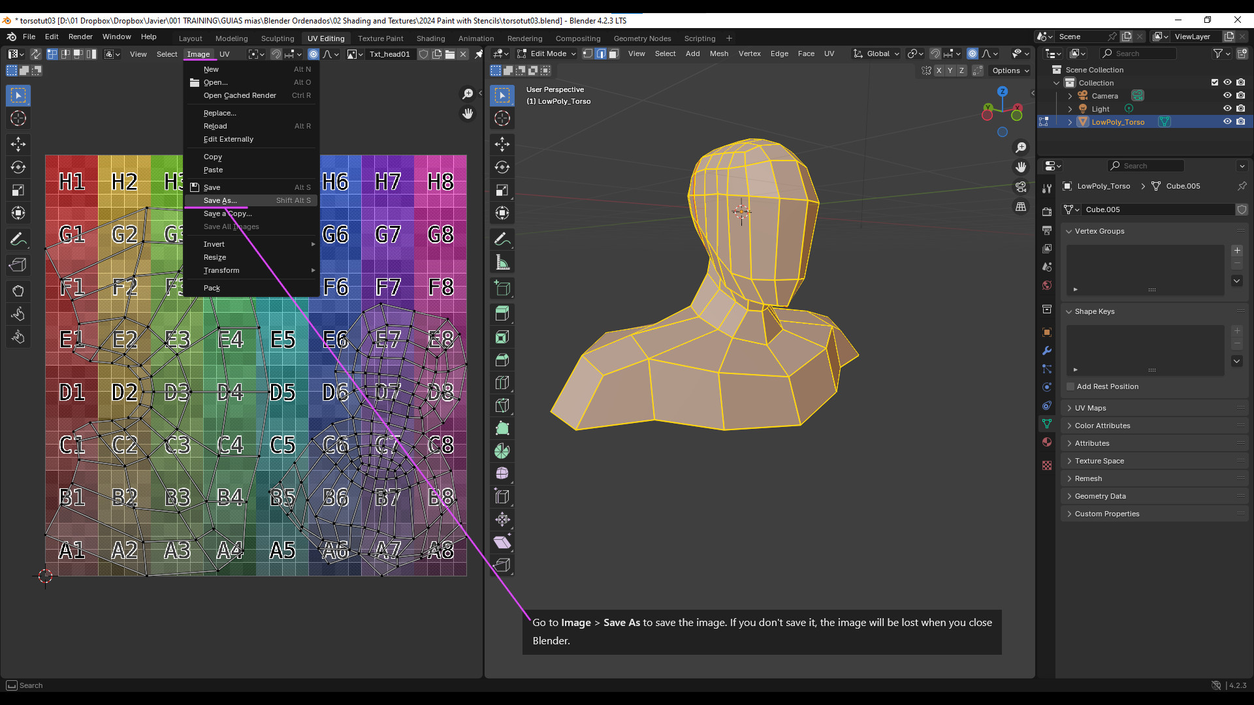Unlink the Txt_head01 image
Image resolution: width=1254 pixels, height=705 pixels.
(x=463, y=54)
